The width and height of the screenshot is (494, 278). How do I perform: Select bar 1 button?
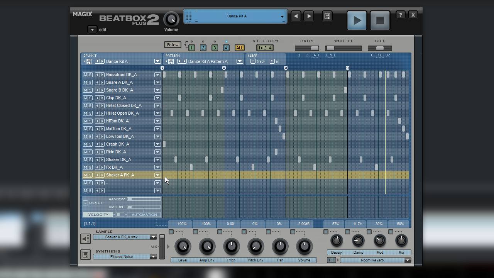click(191, 48)
